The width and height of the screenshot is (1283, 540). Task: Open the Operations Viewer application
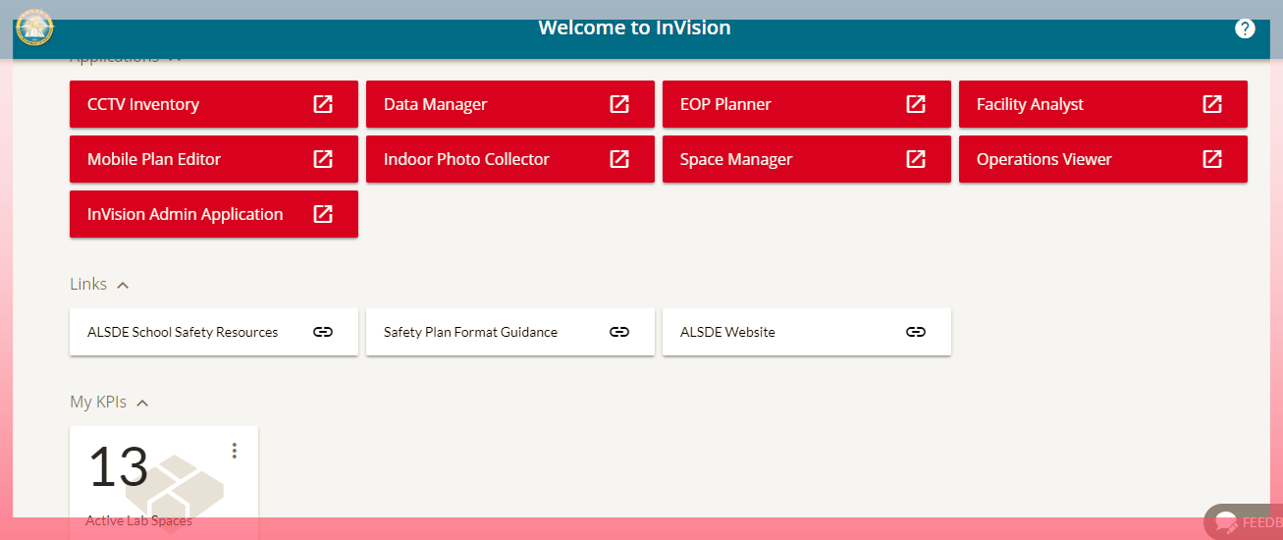1103,159
